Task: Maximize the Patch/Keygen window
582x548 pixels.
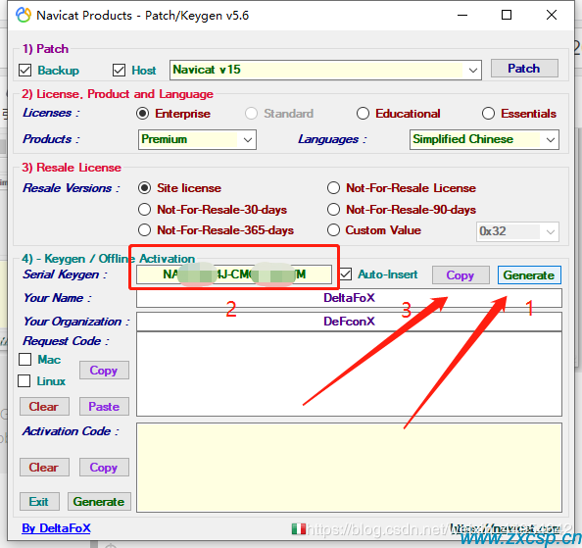Action: pos(507,16)
